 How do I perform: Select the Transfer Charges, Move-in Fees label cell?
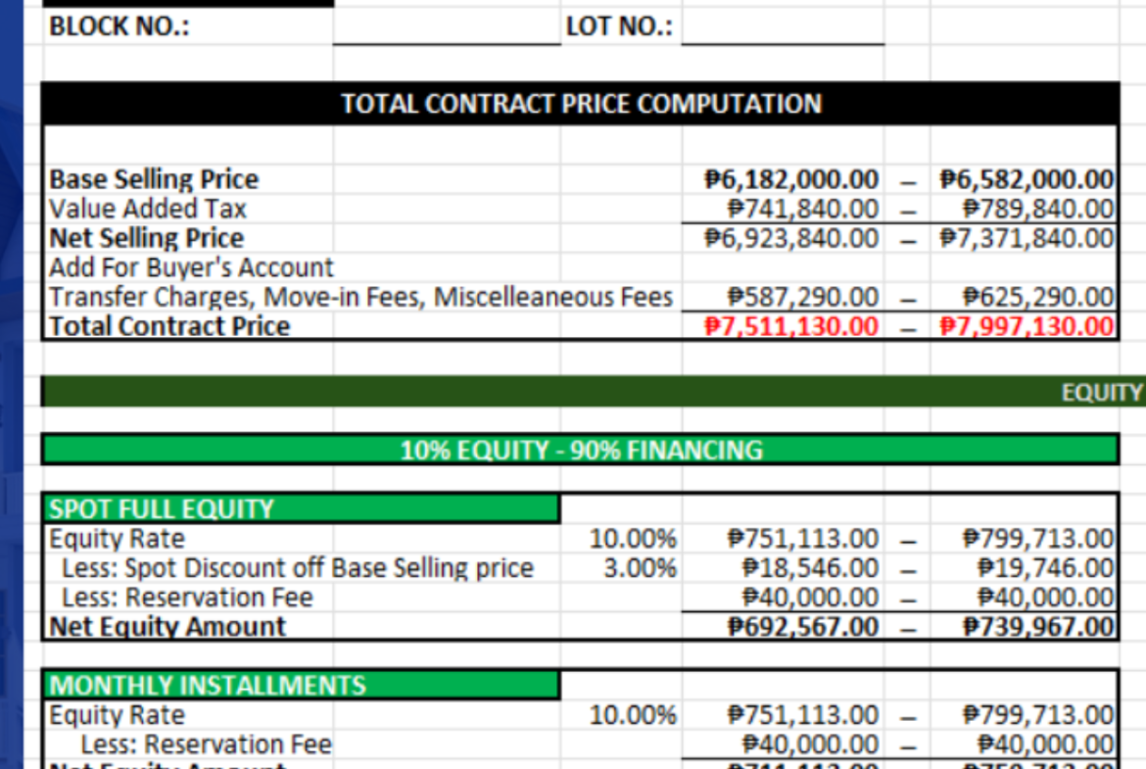360,297
